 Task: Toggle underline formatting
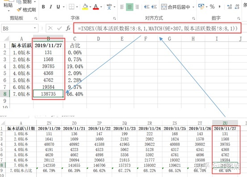pyautogui.click(x=58, y=7)
